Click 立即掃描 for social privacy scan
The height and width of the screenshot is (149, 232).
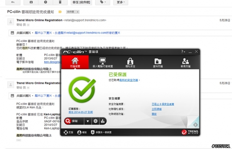click(157, 109)
